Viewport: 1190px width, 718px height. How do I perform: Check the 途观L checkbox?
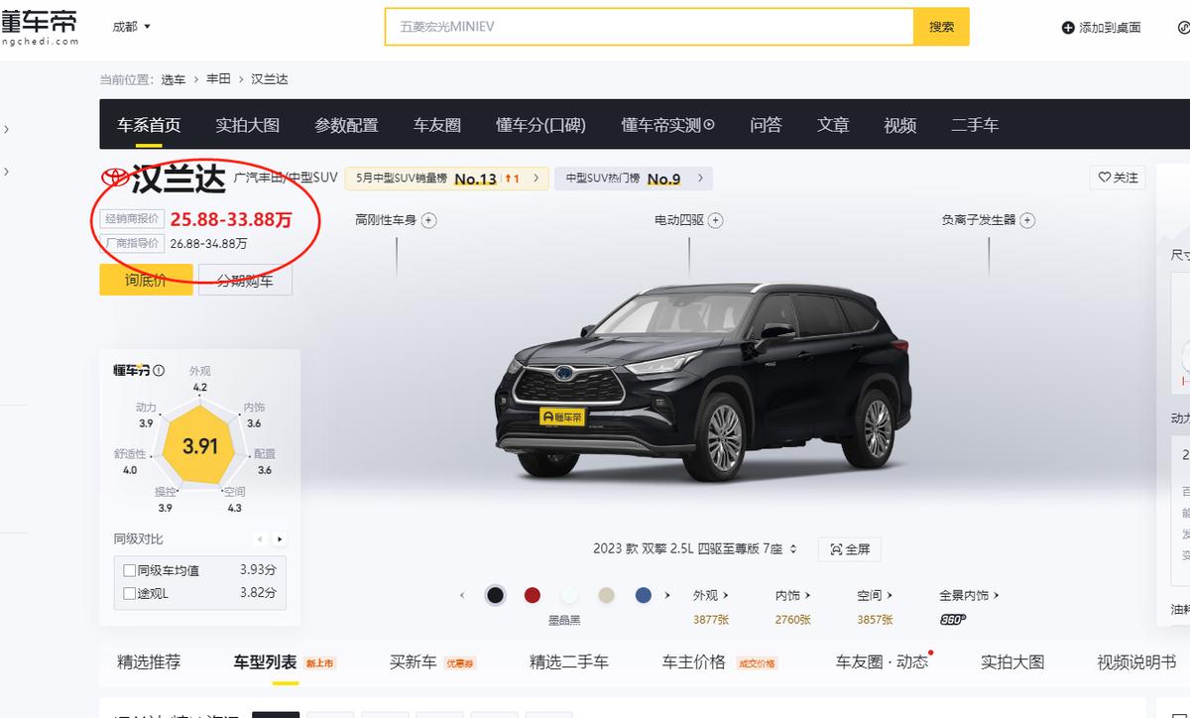[129, 593]
